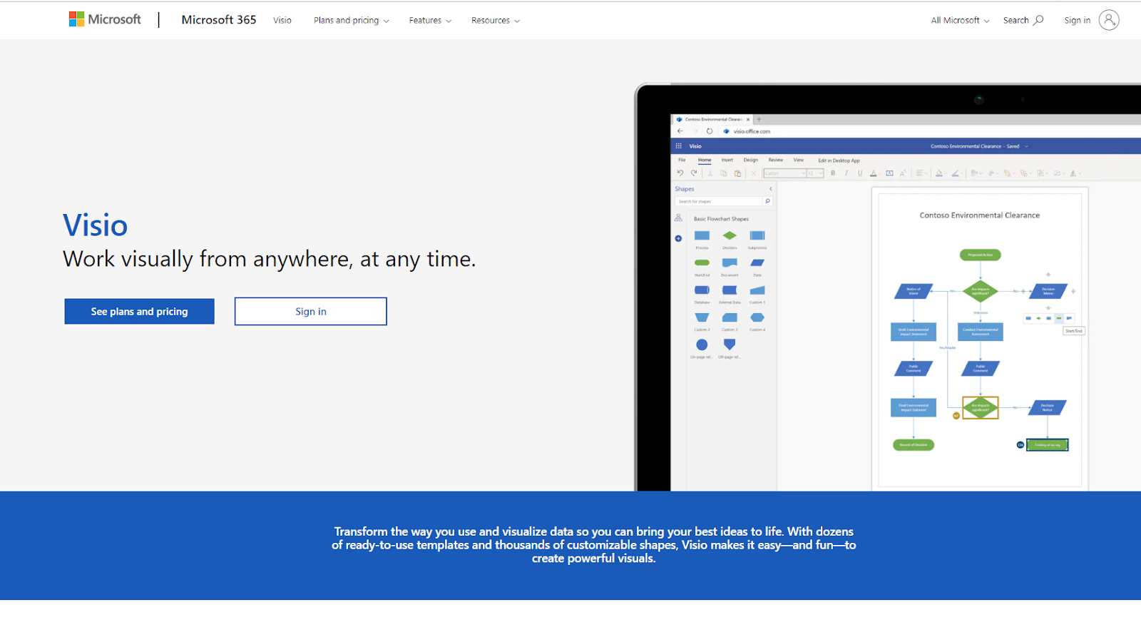The width and height of the screenshot is (1141, 642).
Task: Open the font size dropdown in the Visio ribbon
Action: click(x=821, y=173)
